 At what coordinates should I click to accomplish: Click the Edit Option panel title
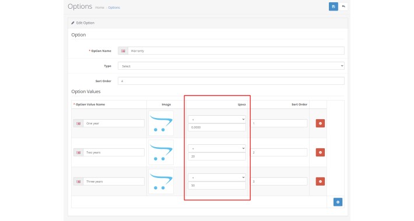click(x=85, y=23)
